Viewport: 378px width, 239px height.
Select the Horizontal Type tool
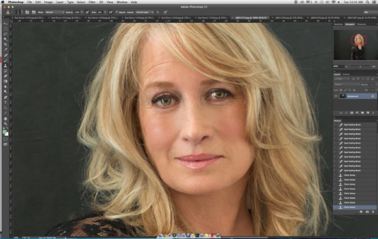tap(5, 103)
